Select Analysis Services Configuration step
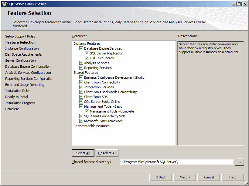This screenshot has width=249, height=186. click(x=28, y=73)
